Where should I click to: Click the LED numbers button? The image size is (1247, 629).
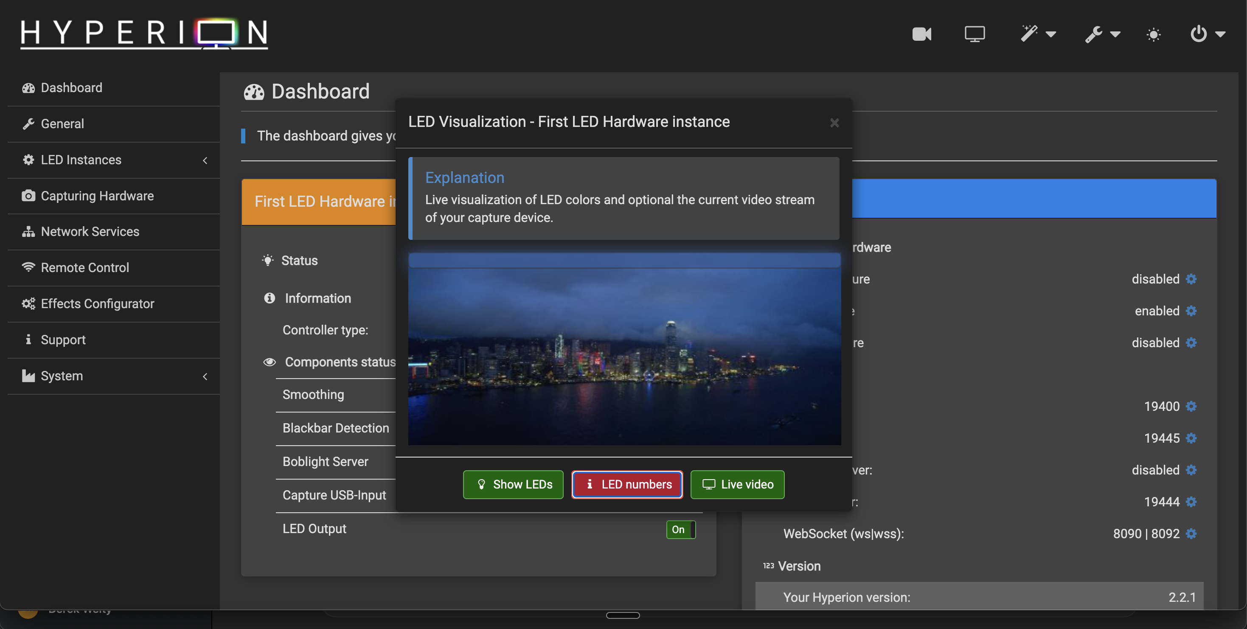click(x=627, y=484)
